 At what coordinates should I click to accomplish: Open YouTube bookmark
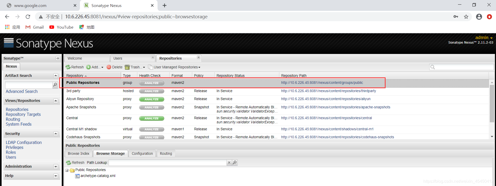tap(61, 27)
